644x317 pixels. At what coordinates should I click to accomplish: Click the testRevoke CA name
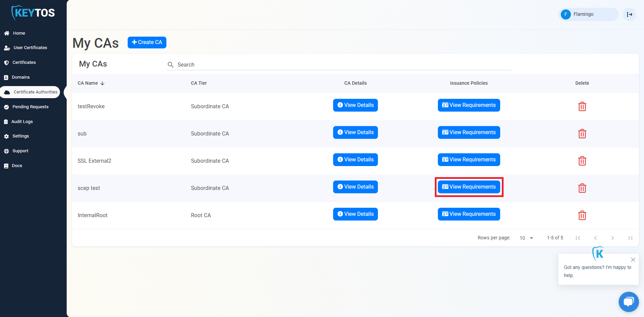(91, 107)
